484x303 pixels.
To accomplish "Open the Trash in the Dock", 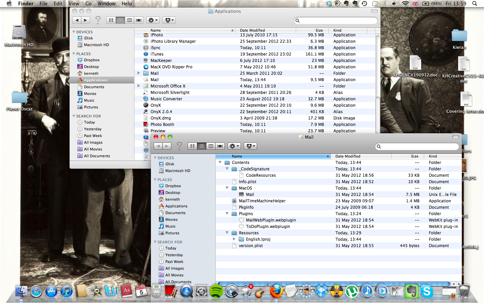I will pyautogui.click(x=464, y=291).
